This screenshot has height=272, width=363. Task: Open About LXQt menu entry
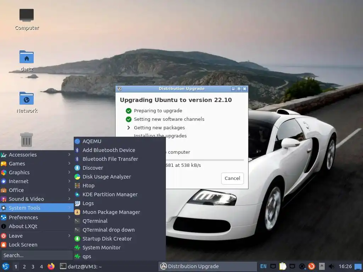pos(37,226)
